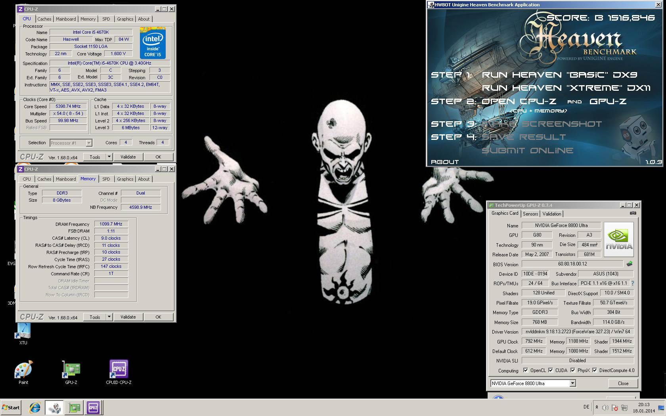Click GPU-Z link in Heaven app
Screen dimensions: 666x416
(608, 101)
